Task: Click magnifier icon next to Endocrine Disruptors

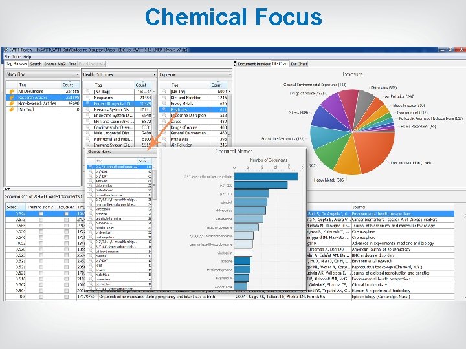Action: pyautogui.click(x=164, y=116)
